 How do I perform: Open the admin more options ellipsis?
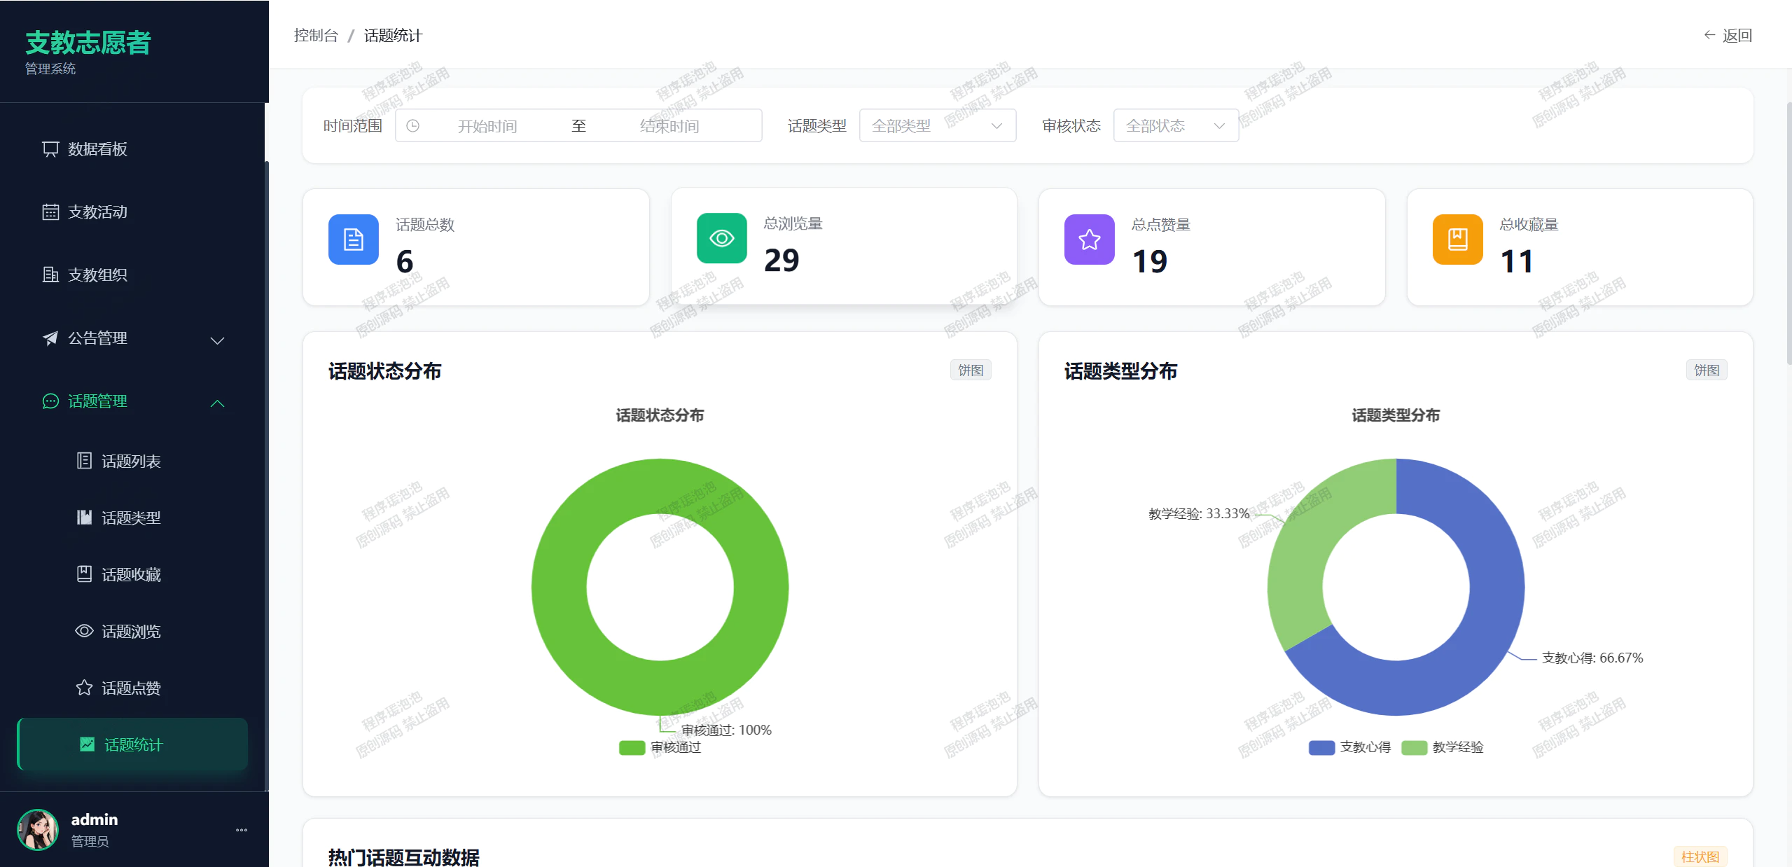tap(242, 830)
